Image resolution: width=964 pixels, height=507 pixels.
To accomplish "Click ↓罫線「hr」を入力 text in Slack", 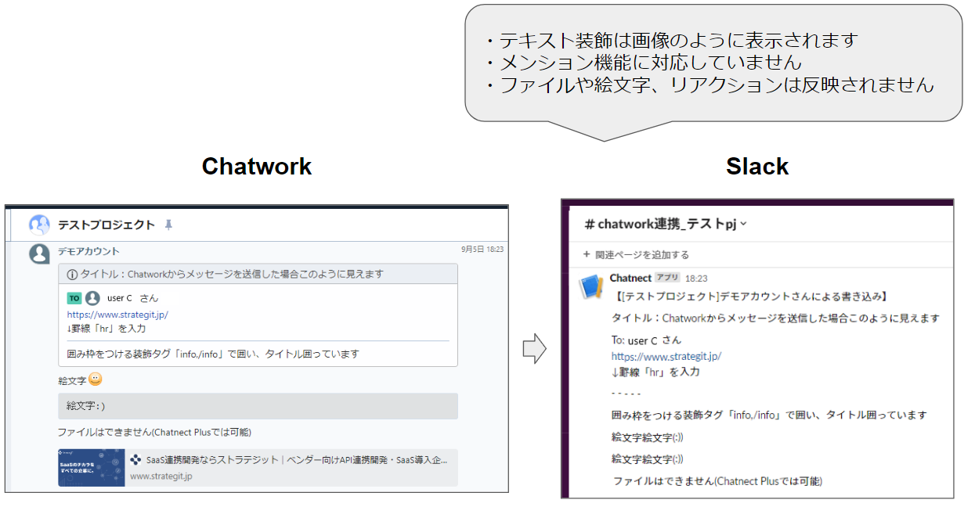I will pyautogui.click(x=655, y=372).
